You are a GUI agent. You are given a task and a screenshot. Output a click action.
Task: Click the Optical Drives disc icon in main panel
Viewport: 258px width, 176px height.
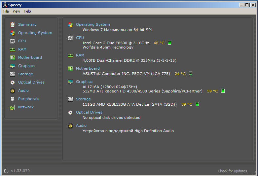(x=70, y=113)
